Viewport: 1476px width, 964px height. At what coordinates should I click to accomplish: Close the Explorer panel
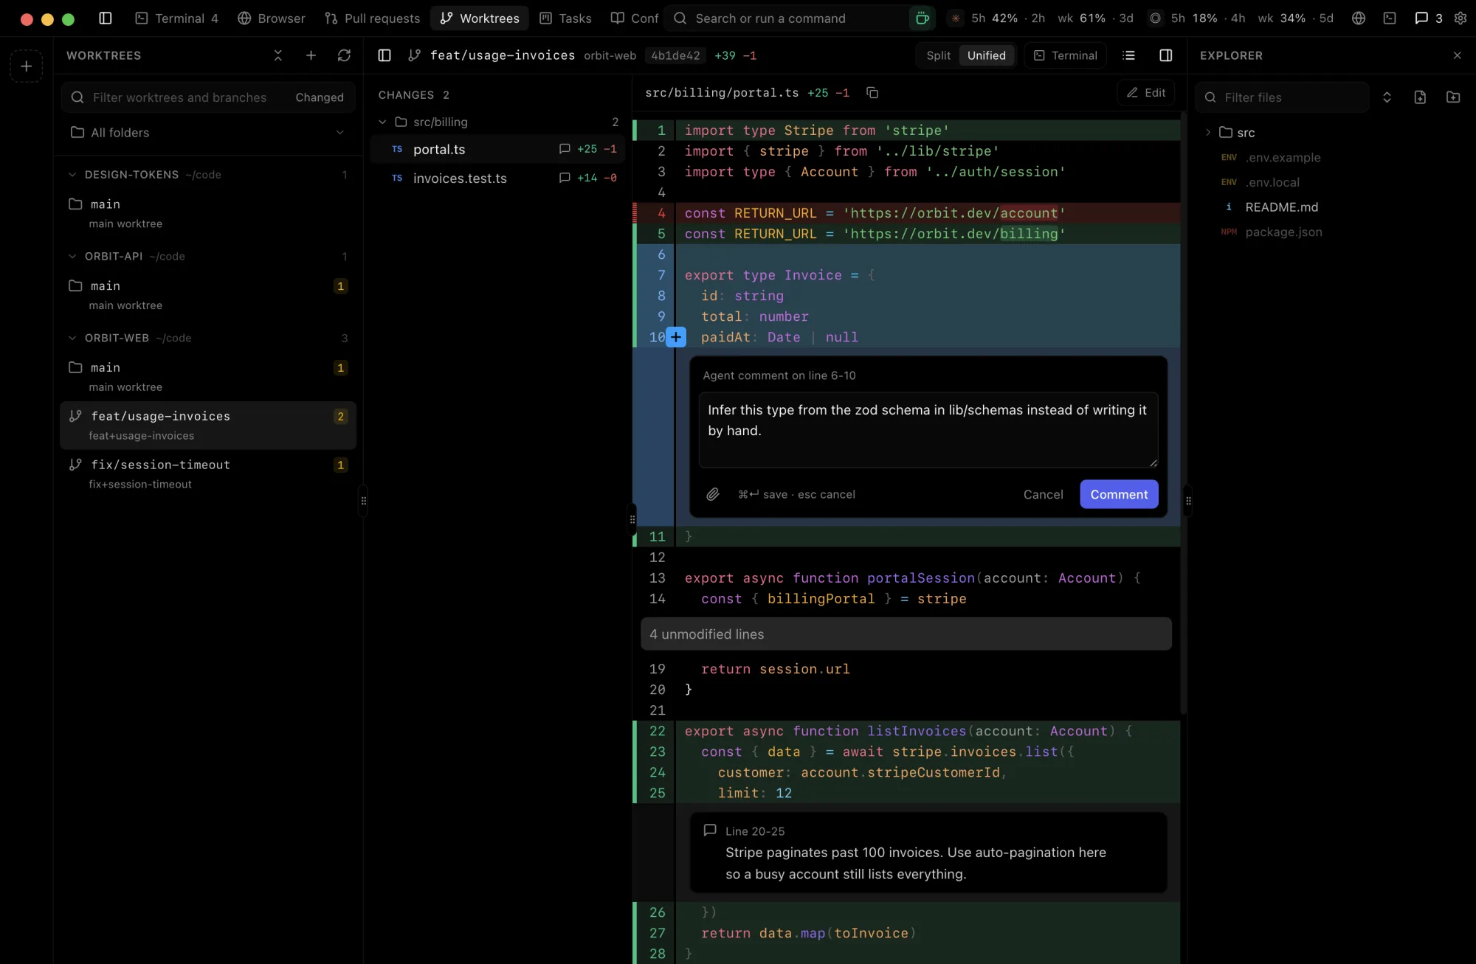pos(1457,55)
